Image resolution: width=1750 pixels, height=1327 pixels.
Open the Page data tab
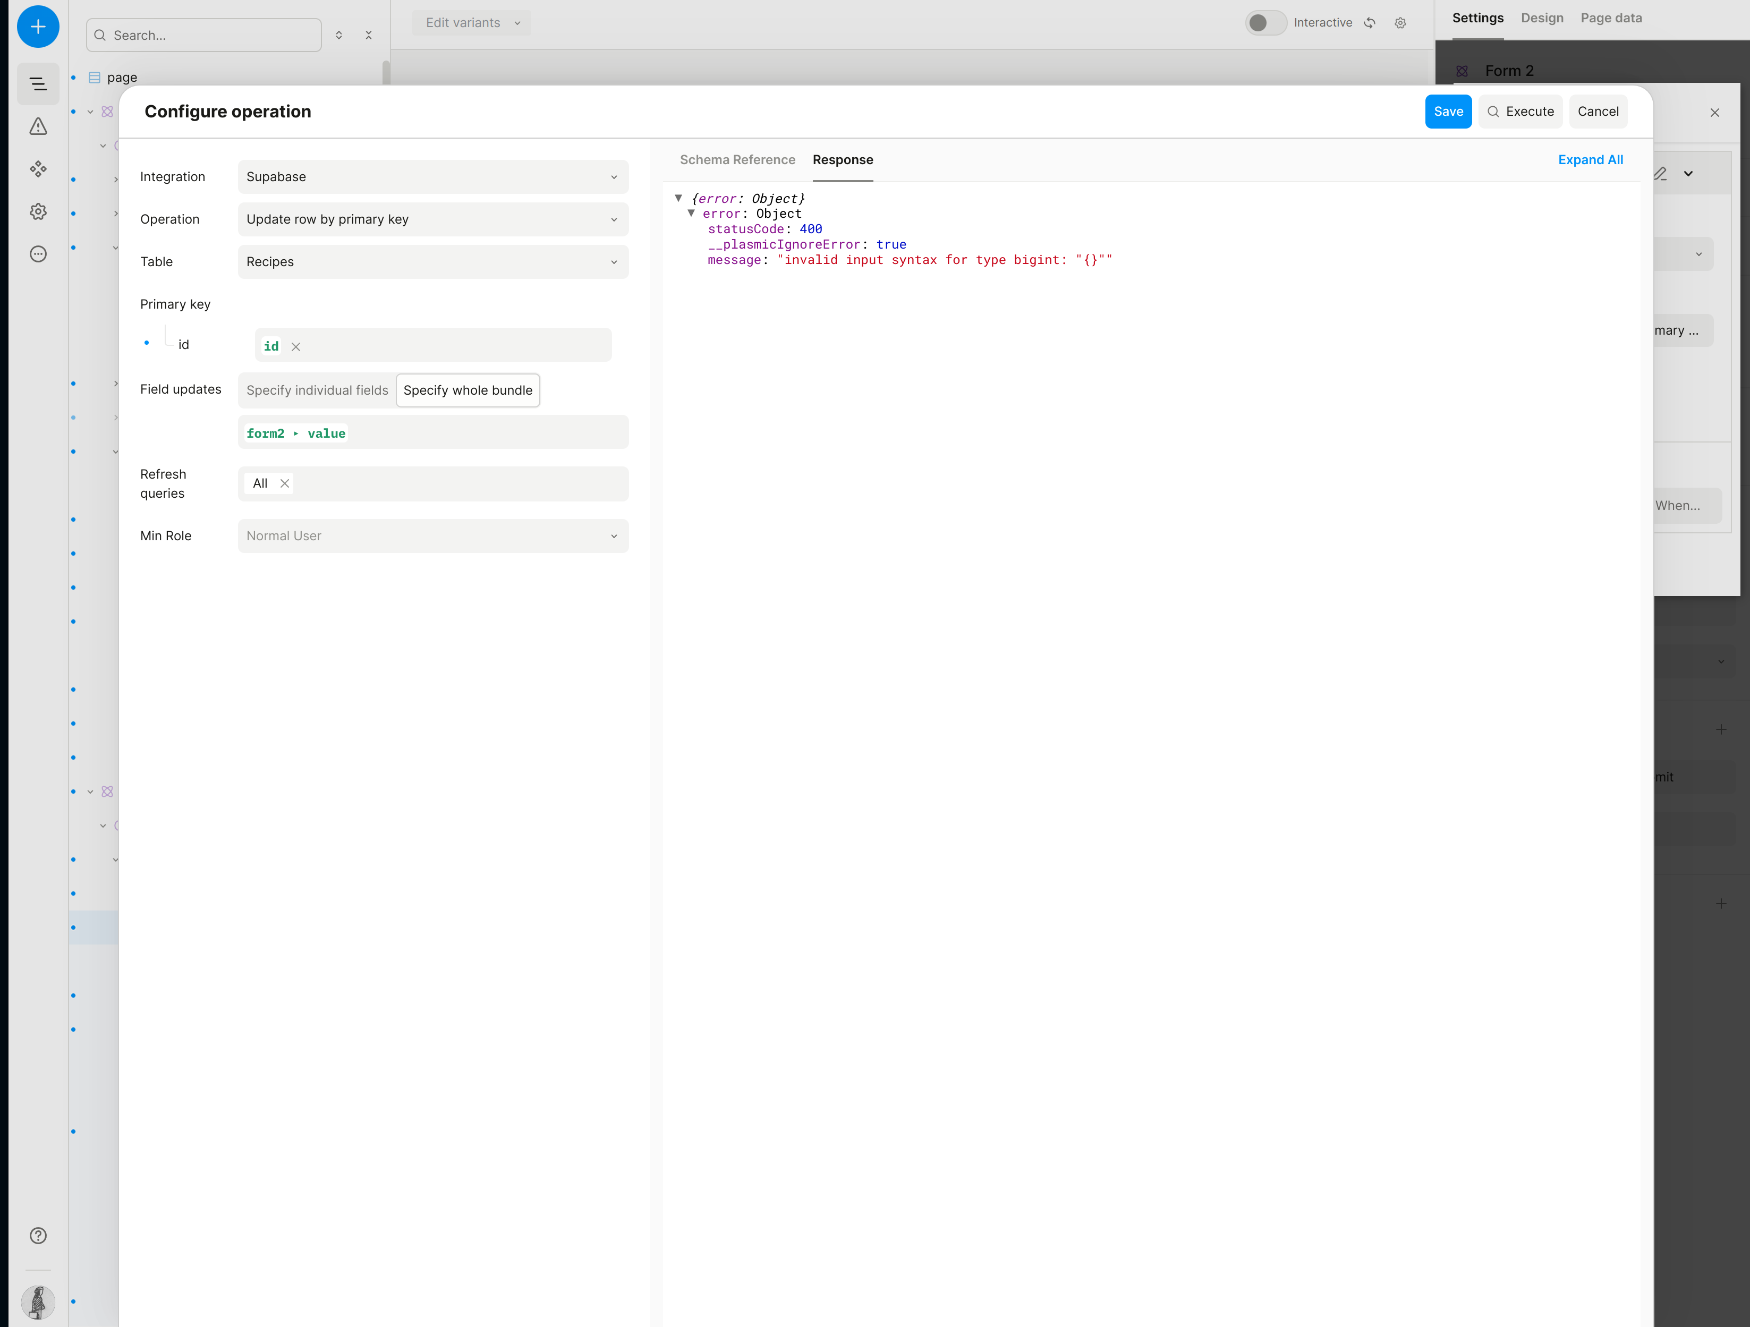click(x=1611, y=18)
